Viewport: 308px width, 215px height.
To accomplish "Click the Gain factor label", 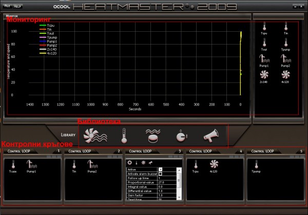I will pos(136,195).
